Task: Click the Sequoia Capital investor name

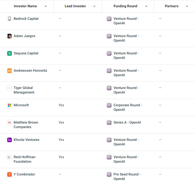Action: coord(26,53)
